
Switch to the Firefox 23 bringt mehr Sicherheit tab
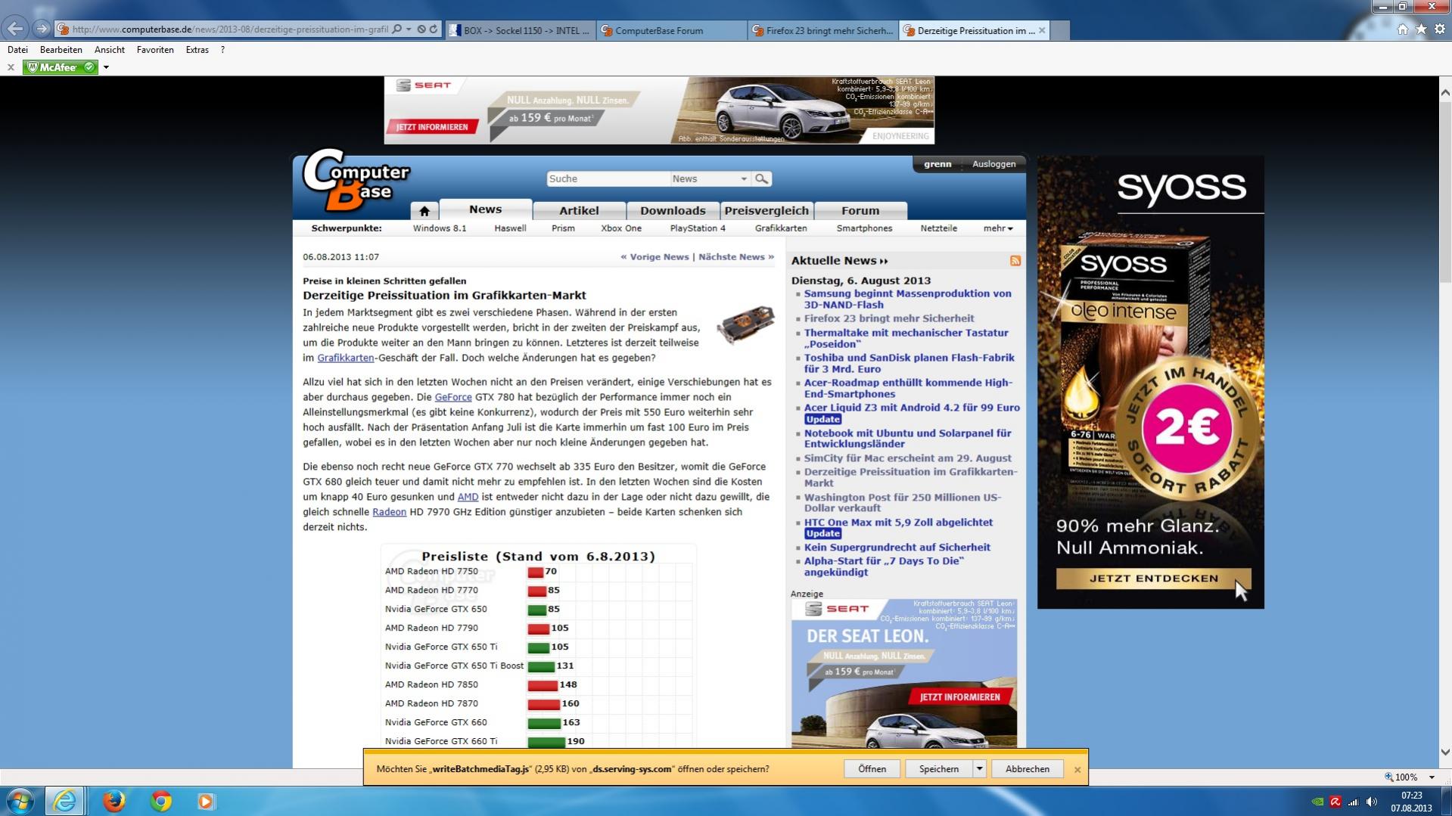point(823,30)
